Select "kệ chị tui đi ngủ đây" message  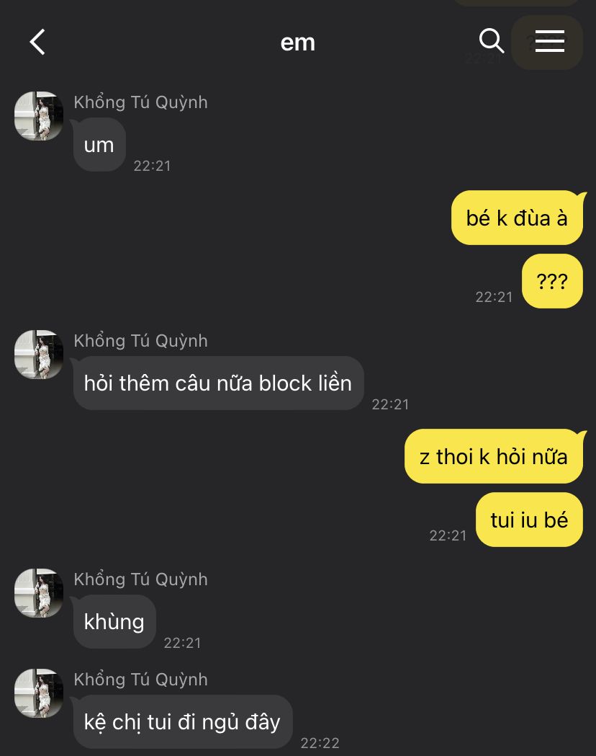(x=182, y=722)
